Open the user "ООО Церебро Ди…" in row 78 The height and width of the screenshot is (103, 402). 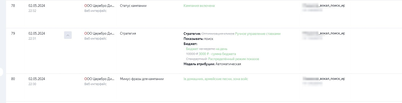(x=99, y=6)
